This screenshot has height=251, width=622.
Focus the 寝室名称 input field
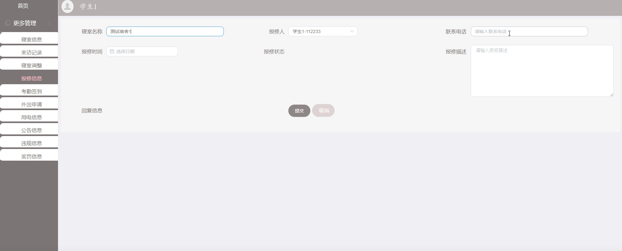(x=165, y=31)
